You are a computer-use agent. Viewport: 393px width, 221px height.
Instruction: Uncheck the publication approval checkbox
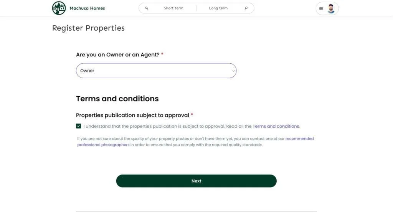click(x=78, y=126)
